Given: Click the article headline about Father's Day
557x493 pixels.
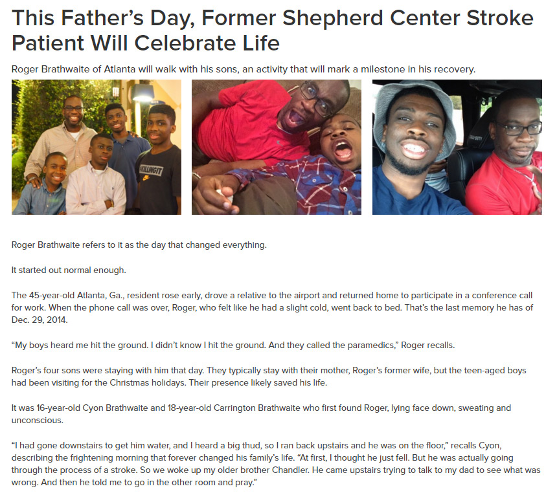Looking at the screenshot, I should tap(273, 30).
